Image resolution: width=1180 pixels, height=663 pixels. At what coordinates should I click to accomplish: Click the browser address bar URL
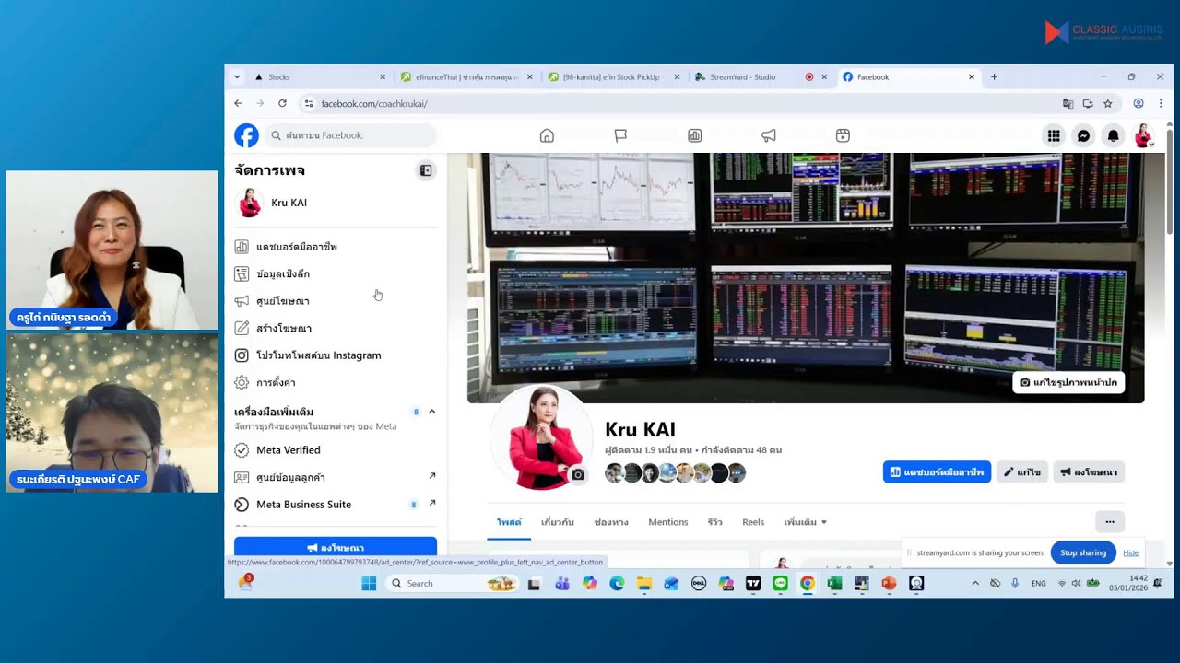coord(374,103)
